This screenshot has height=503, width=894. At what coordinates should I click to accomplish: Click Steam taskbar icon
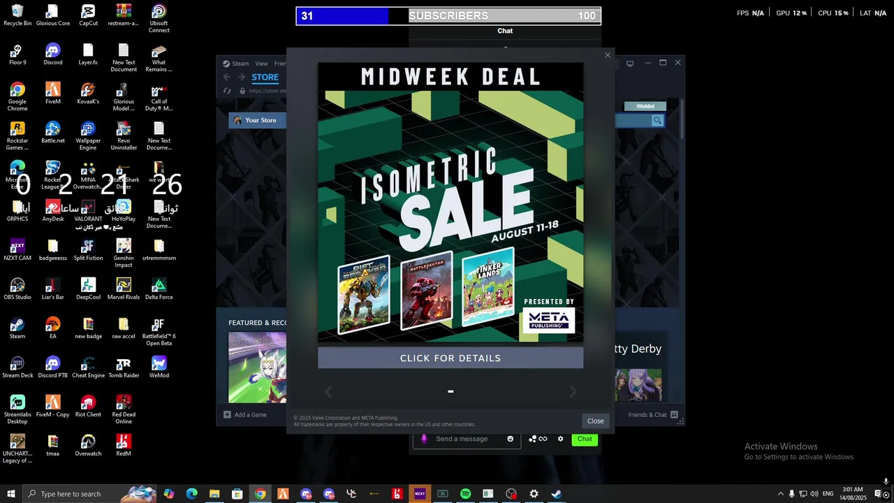click(x=557, y=494)
